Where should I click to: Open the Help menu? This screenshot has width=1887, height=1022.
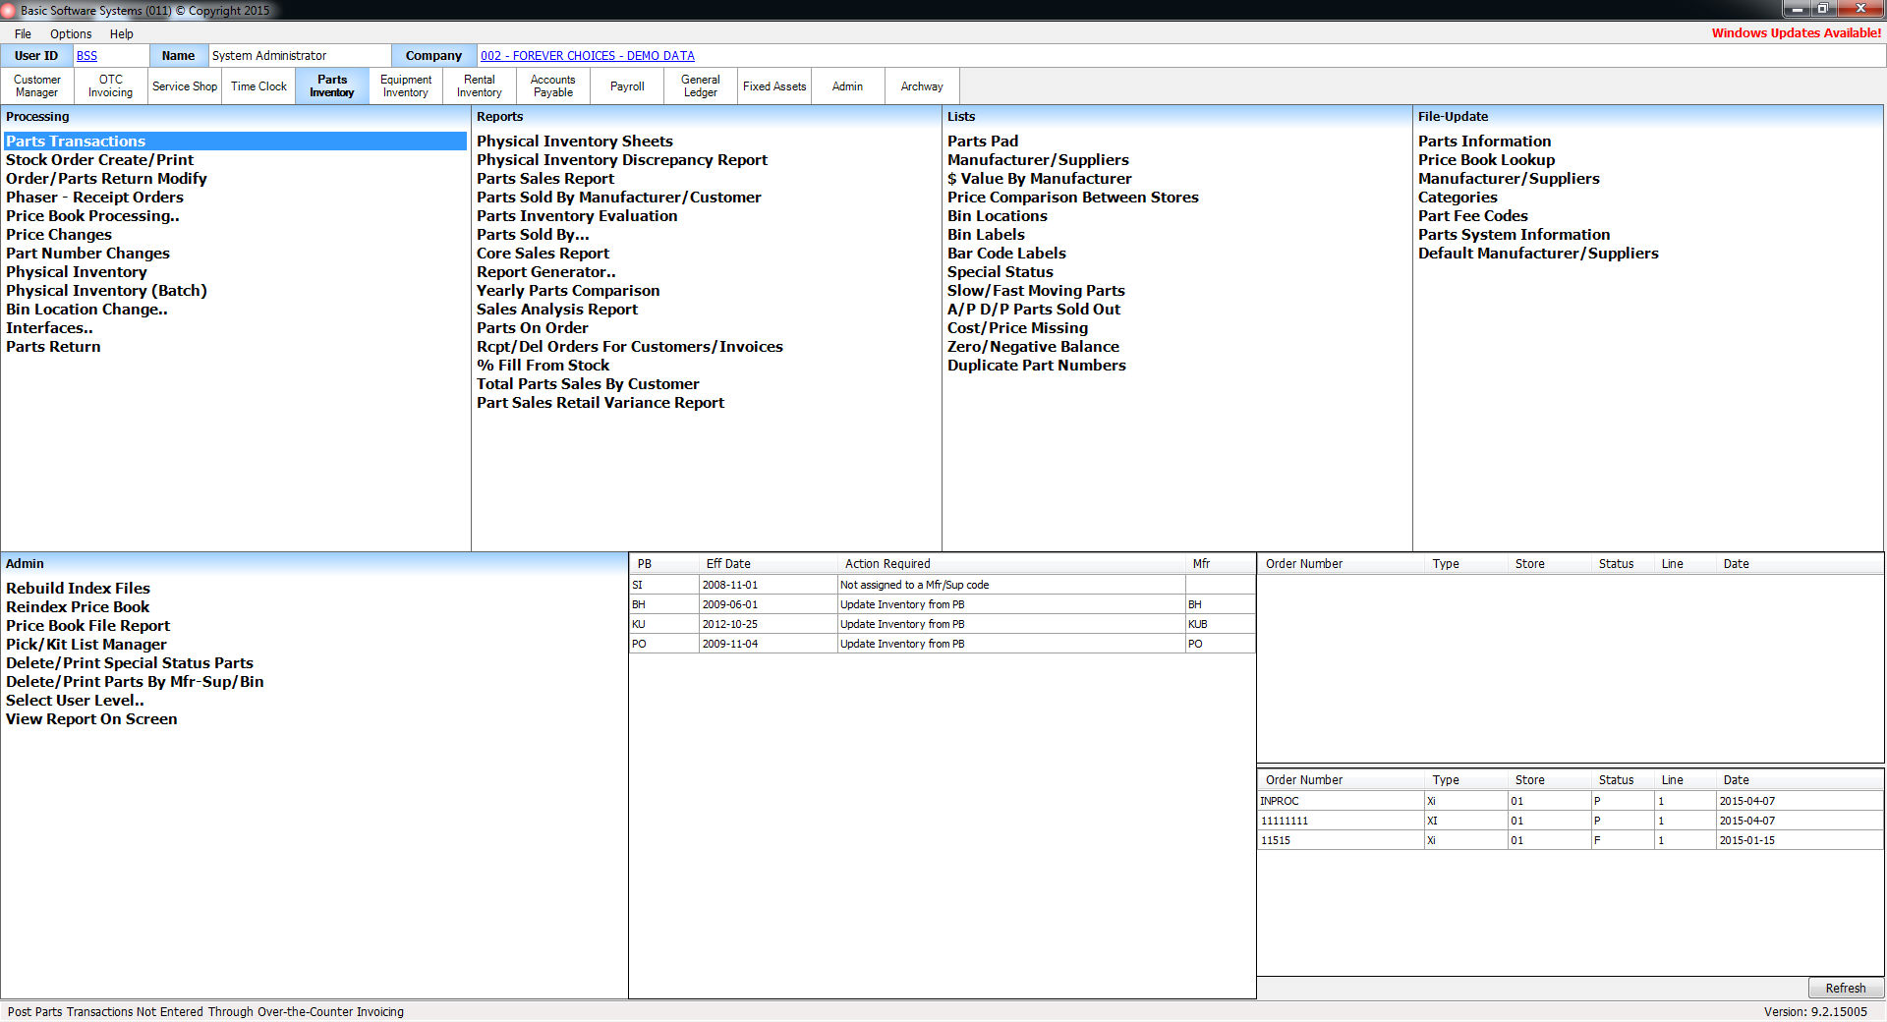(122, 33)
